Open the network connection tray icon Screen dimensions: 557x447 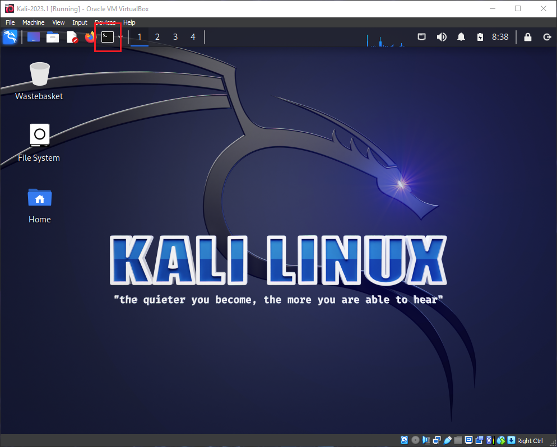(x=421, y=37)
